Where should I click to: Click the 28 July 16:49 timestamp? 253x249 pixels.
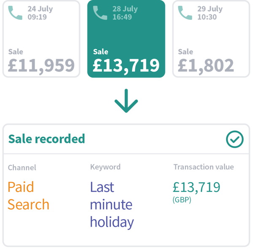[125, 13]
